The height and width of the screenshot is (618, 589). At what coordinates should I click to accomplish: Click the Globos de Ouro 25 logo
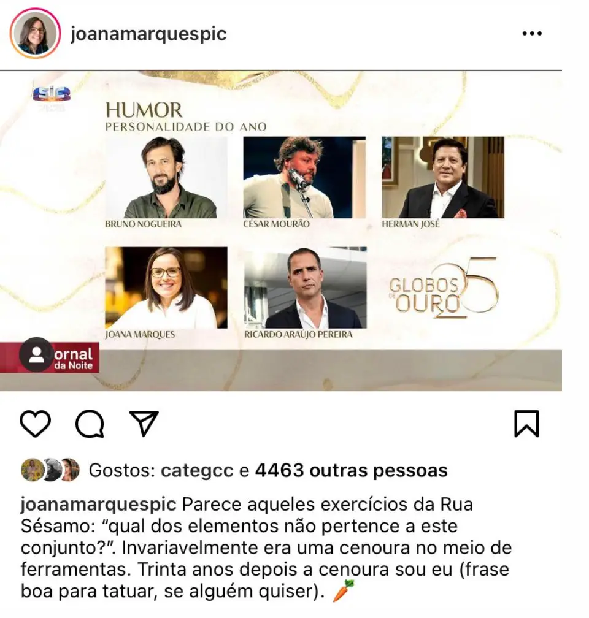(x=443, y=288)
